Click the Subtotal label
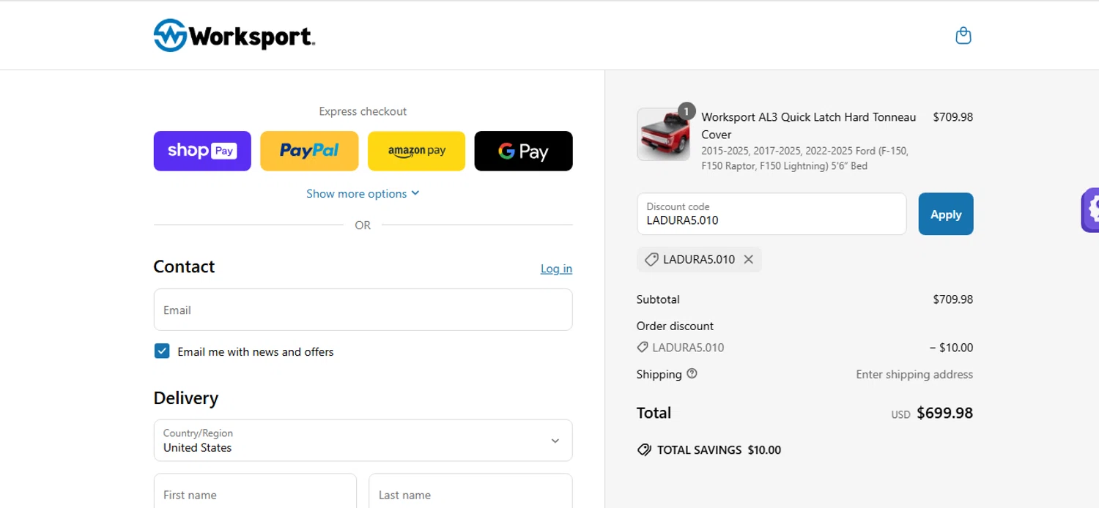Screen dimensions: 1099x508 pyautogui.click(x=658, y=299)
